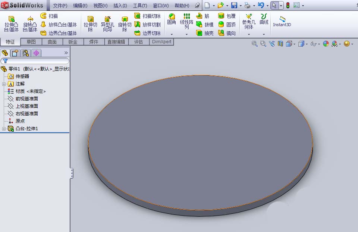
Task: Click 边界凸台/基体 boundary boss tool
Action: click(x=59, y=33)
